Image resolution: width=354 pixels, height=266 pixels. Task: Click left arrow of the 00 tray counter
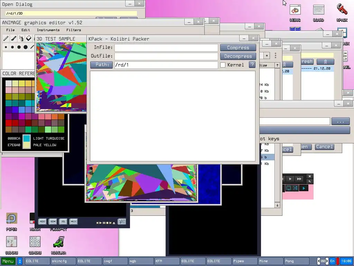point(319,261)
